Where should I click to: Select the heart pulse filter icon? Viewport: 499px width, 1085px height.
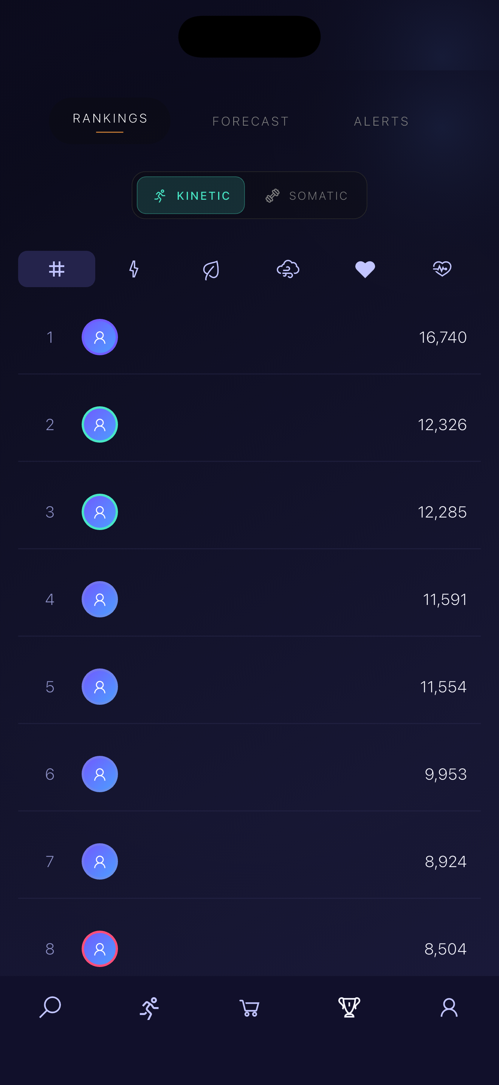[442, 269]
